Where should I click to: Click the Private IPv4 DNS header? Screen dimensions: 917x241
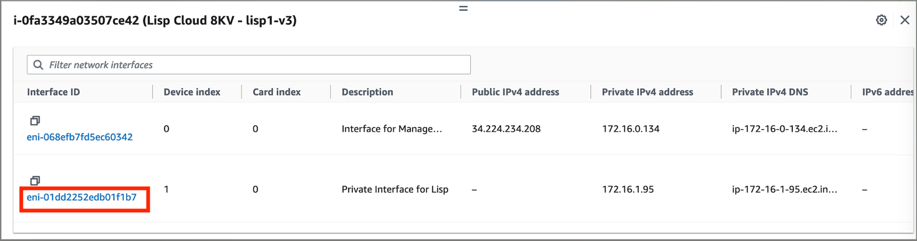pos(770,92)
